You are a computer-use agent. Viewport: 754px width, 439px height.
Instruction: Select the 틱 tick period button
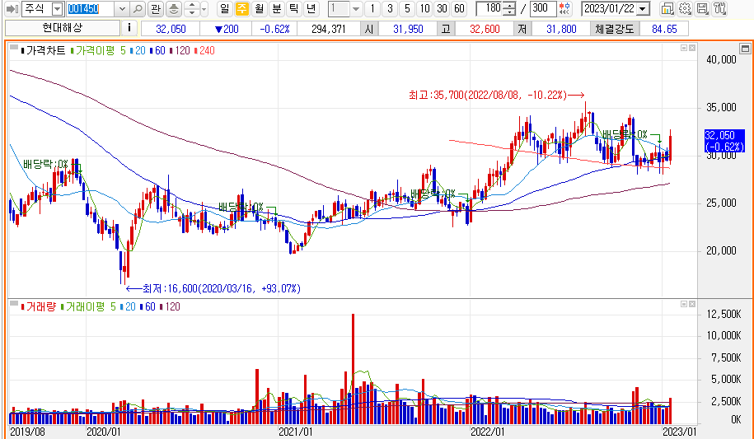click(x=294, y=9)
